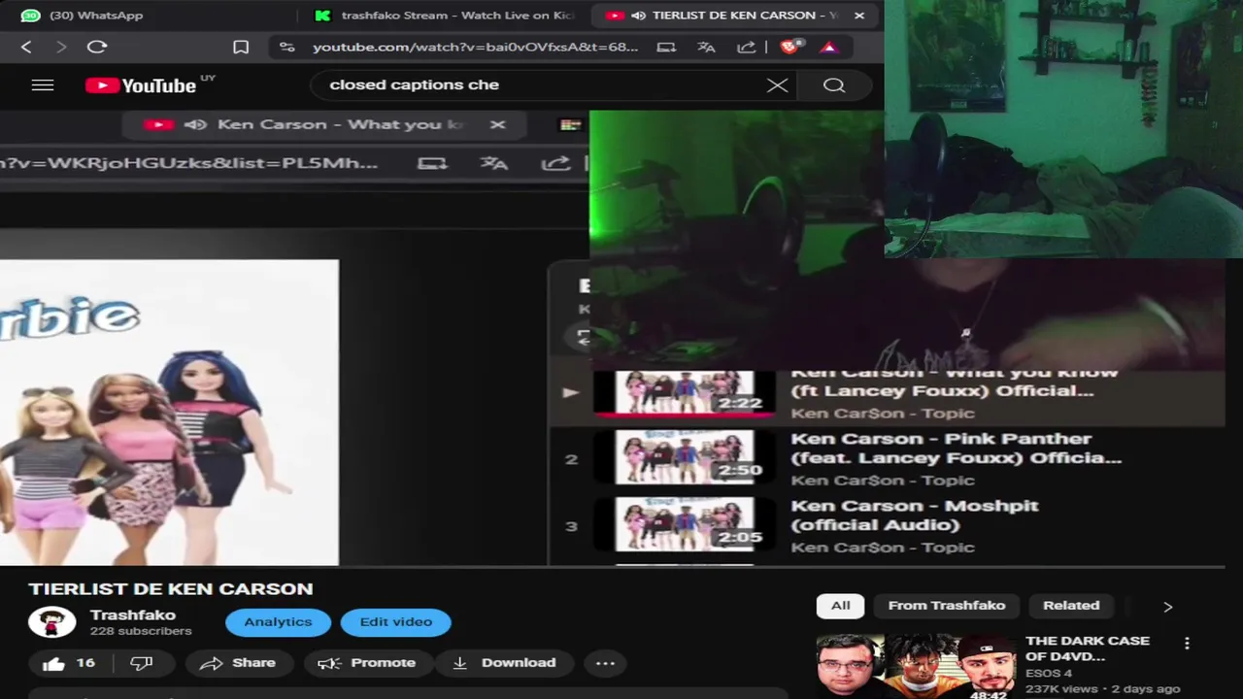Open Brave Shields lion icon
This screenshot has width=1243, height=699.
(789, 47)
